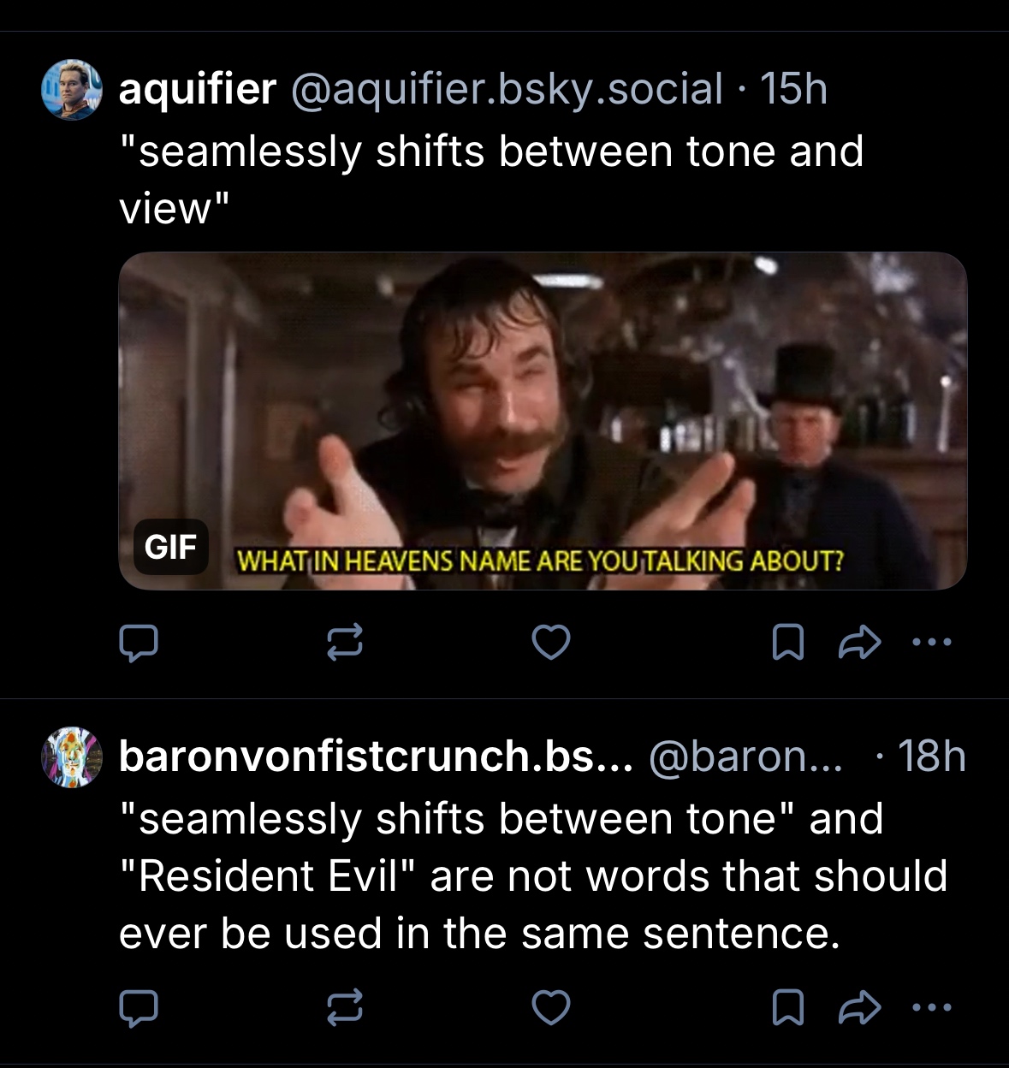The width and height of the screenshot is (1009, 1068).
Task: Like aquifier's post with heart icon
Action: tap(550, 643)
